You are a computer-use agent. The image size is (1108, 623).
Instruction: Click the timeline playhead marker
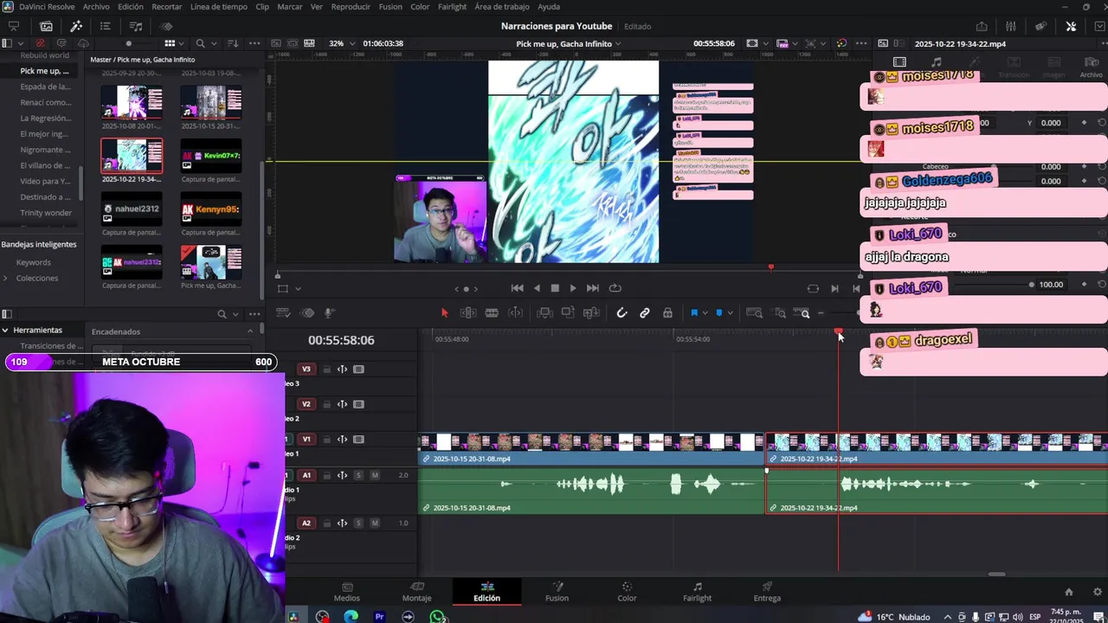click(x=838, y=332)
